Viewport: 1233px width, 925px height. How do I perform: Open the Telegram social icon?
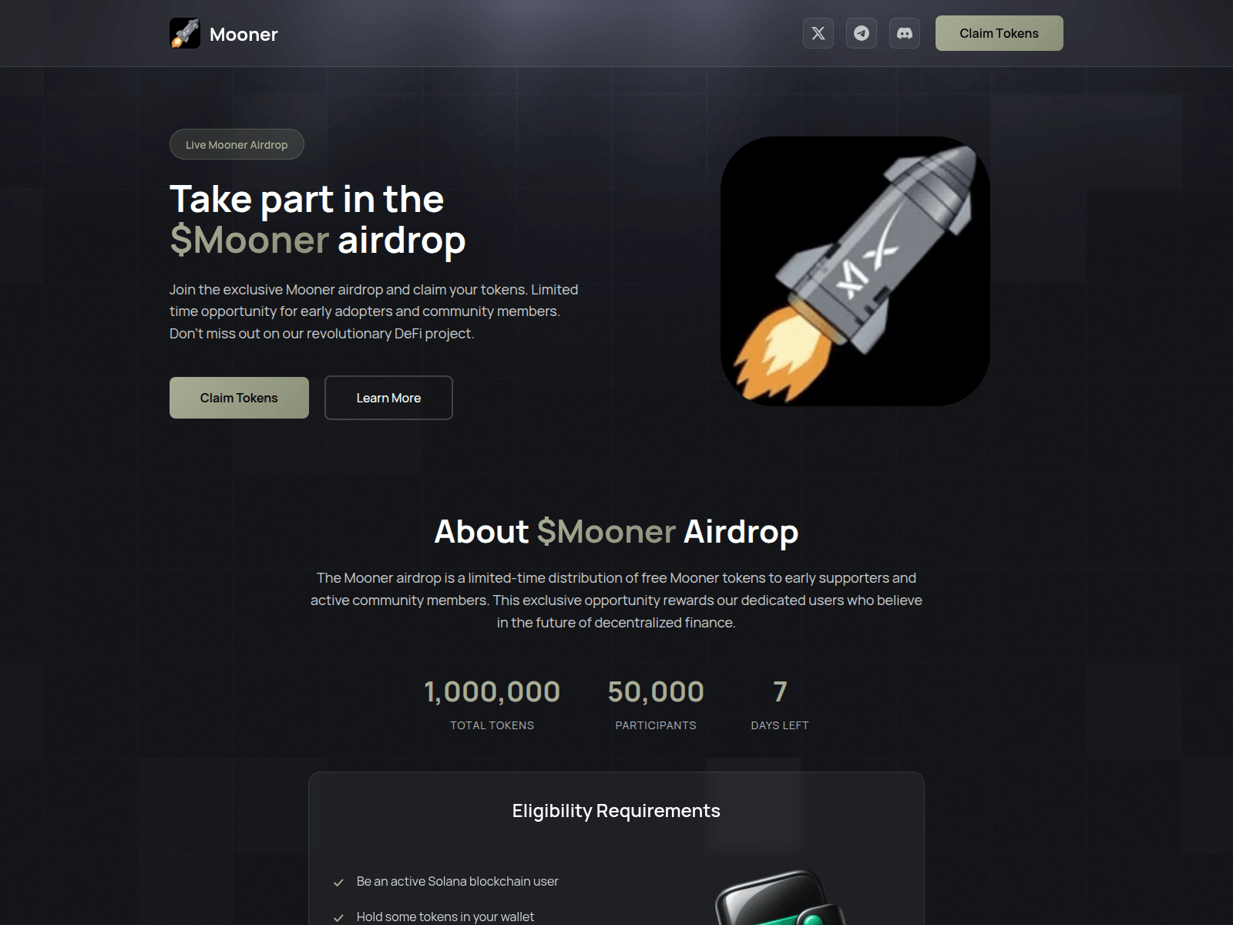coord(862,33)
